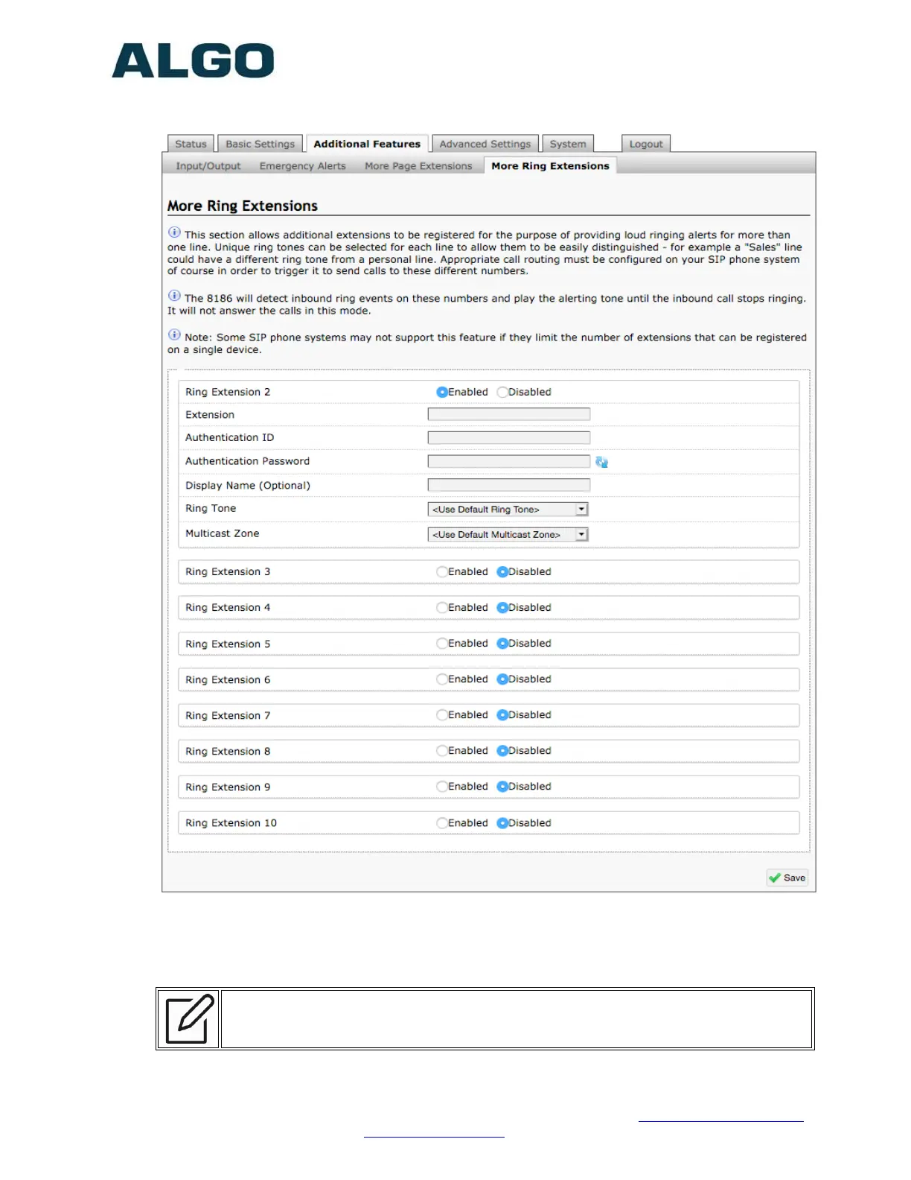Click the Display Name (Optional) field
This screenshot has width=911, height=1180.
[509, 485]
